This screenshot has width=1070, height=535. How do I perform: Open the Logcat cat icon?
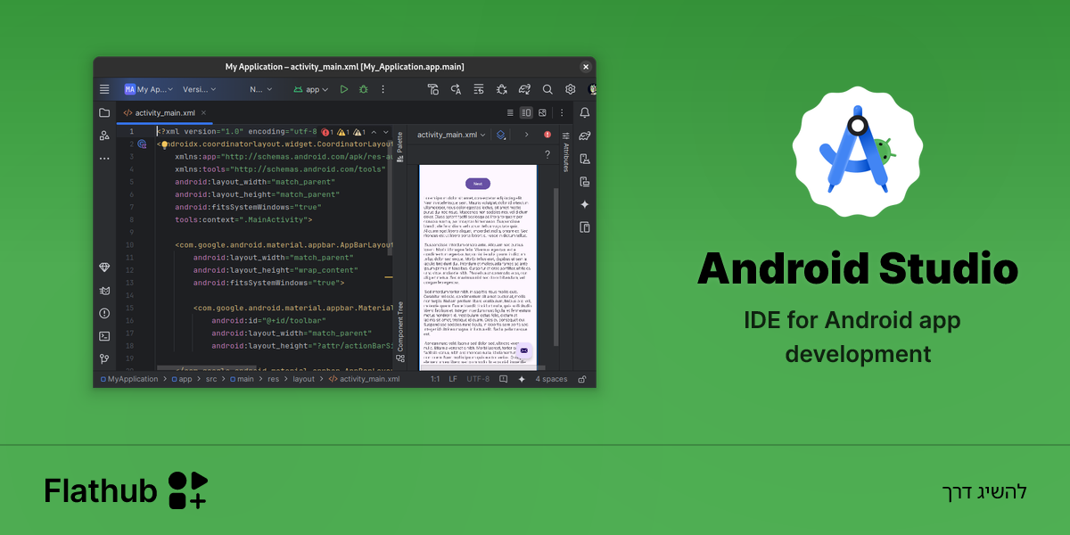[104, 291]
